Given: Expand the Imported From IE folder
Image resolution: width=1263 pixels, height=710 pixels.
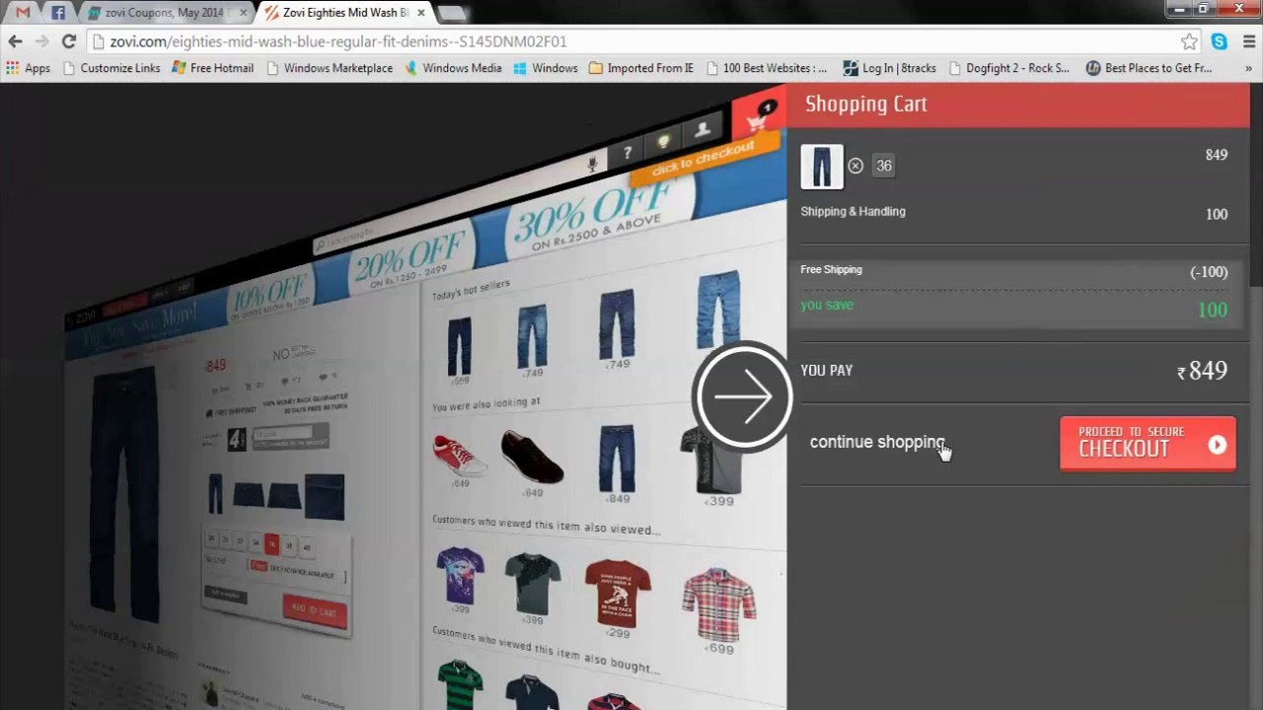Looking at the screenshot, I should click(x=641, y=68).
